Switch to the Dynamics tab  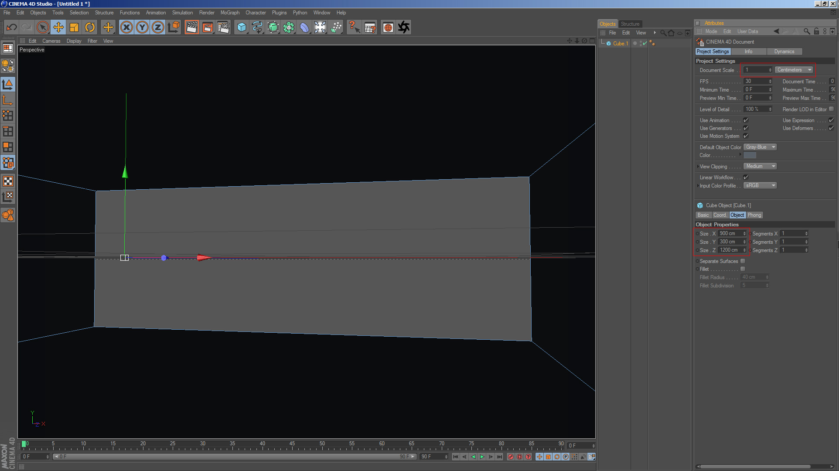click(x=784, y=51)
